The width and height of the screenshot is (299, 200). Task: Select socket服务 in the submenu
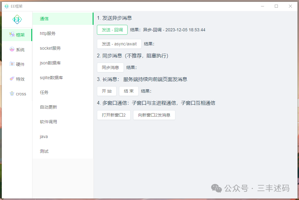point(63,48)
